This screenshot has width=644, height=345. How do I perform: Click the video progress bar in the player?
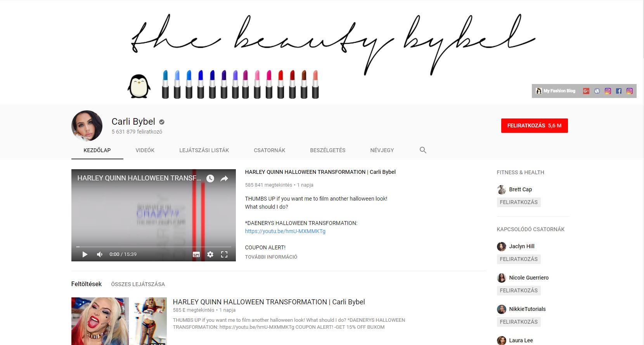tap(154, 247)
